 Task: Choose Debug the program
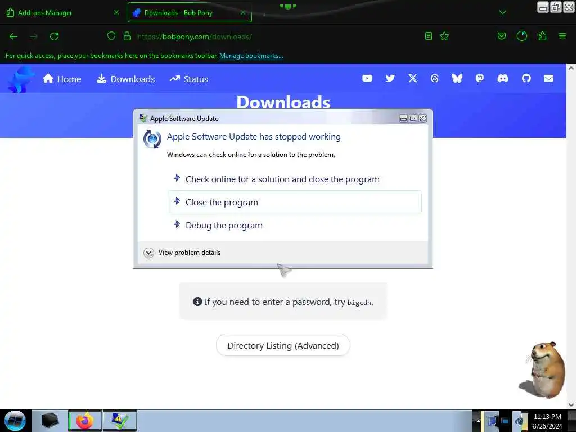tap(295, 225)
